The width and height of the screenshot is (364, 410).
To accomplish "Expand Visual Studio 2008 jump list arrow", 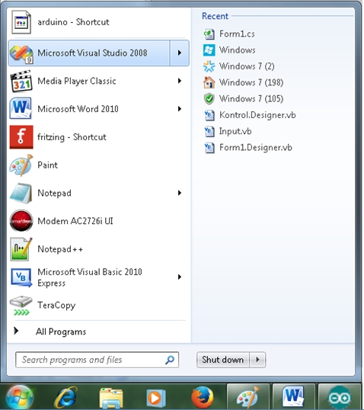I will coord(180,53).
